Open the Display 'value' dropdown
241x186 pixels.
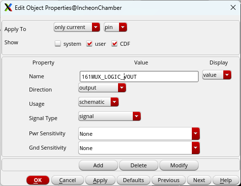pos(217,75)
